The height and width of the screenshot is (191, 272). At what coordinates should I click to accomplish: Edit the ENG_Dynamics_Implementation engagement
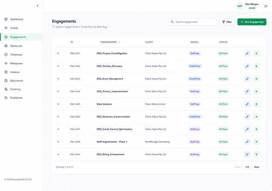(247, 117)
